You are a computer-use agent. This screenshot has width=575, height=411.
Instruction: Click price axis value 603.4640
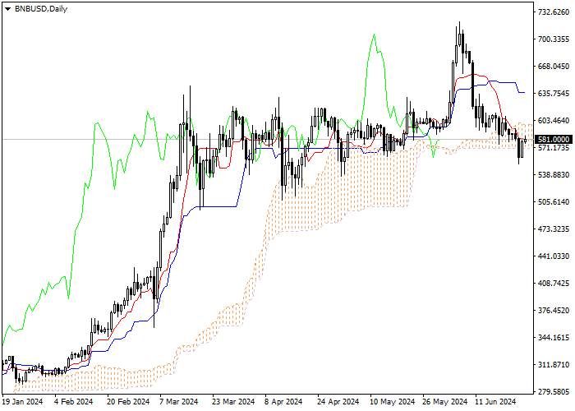coord(554,121)
